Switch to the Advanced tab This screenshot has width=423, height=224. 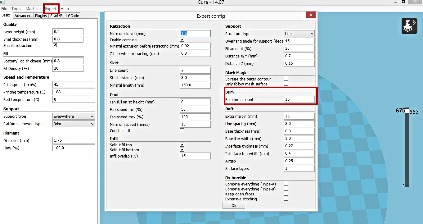coord(23,16)
